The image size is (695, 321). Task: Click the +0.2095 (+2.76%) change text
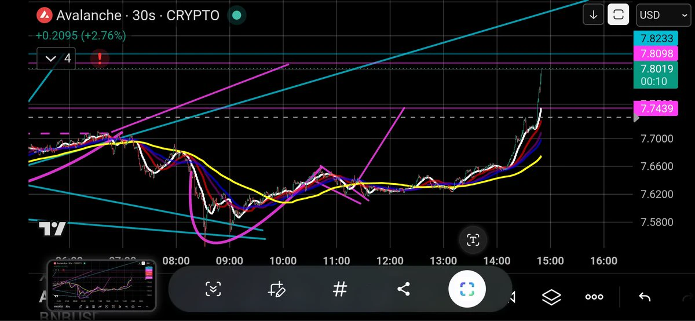(81, 35)
